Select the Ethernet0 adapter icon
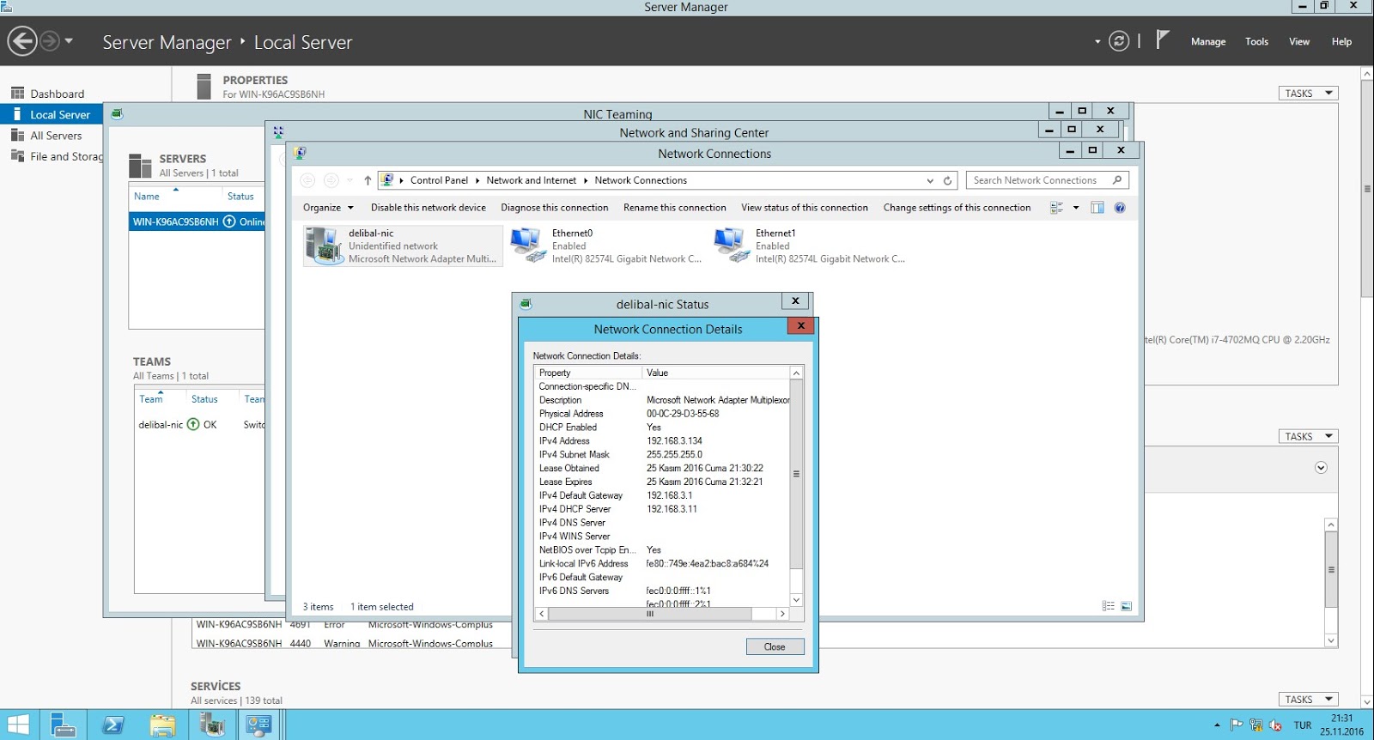The image size is (1374, 740). [528, 246]
